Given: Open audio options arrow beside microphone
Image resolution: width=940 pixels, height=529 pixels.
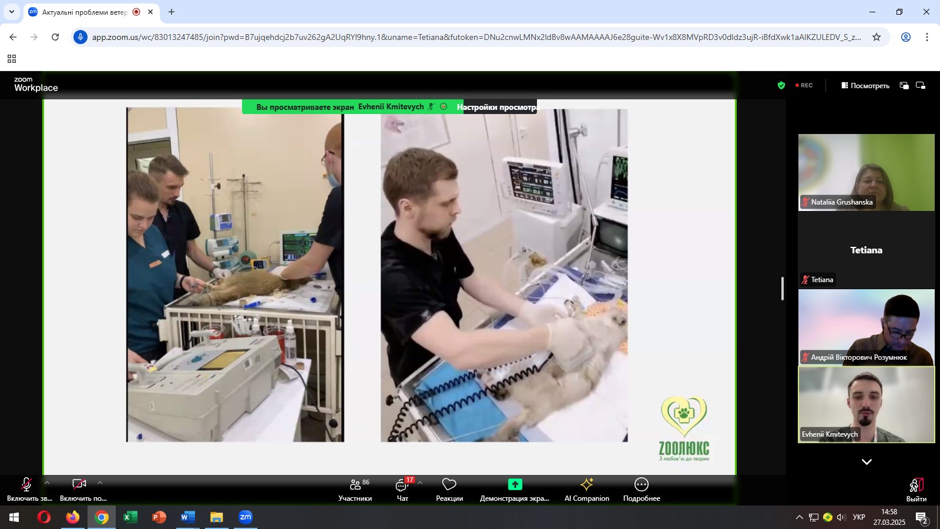Looking at the screenshot, I should (x=47, y=483).
